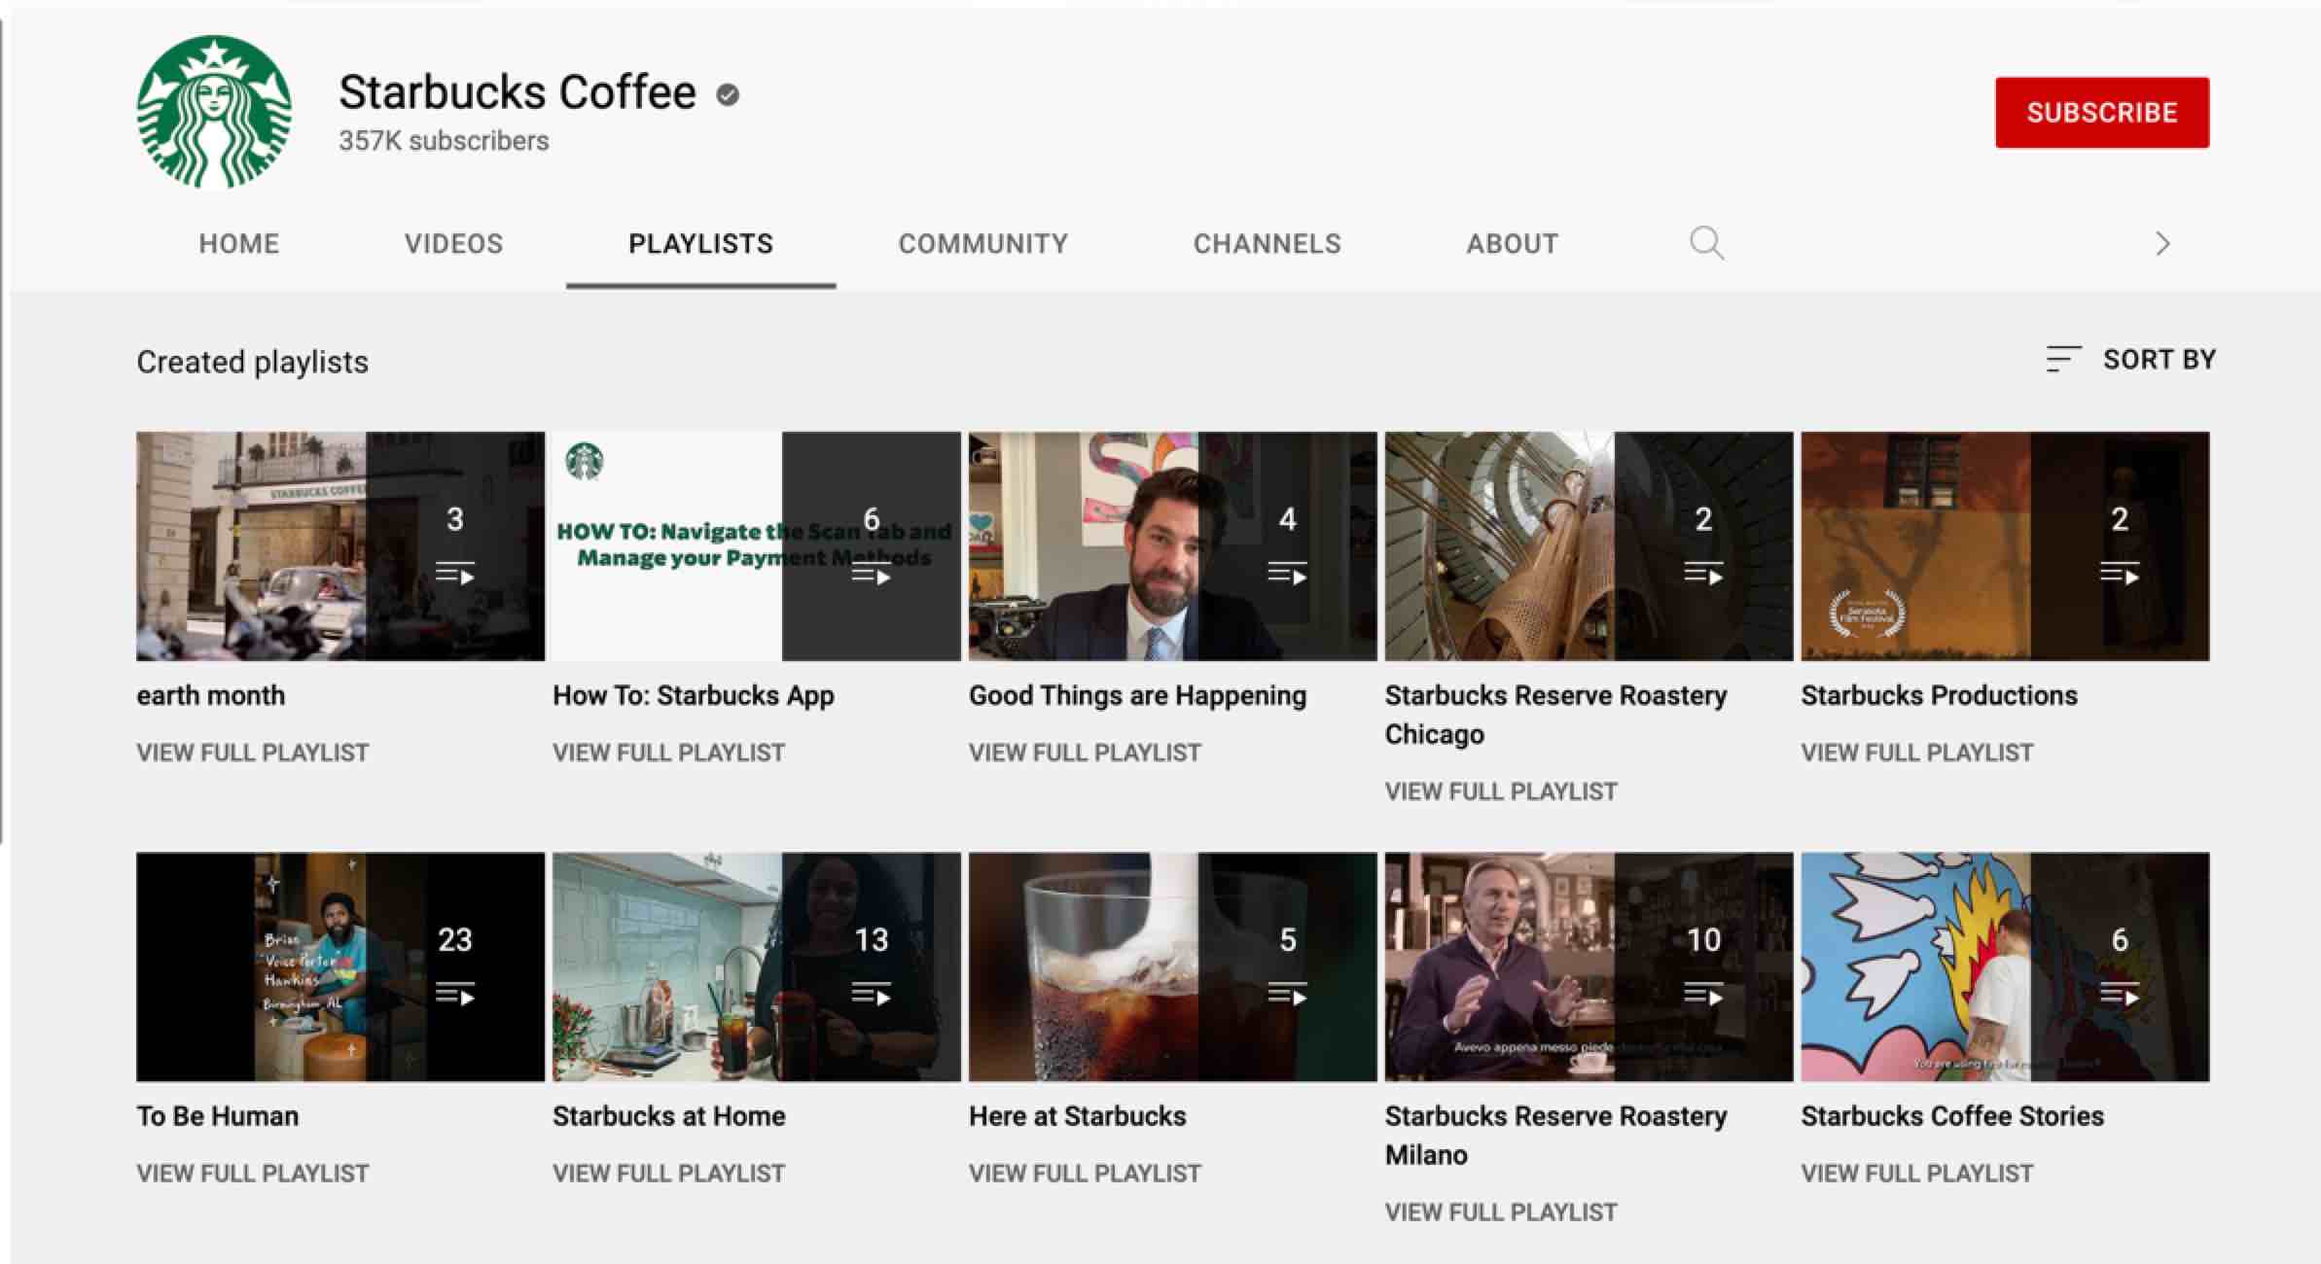
Task: Click playlist queue icon on Here at Starbucks thumbnail
Action: pos(1287,994)
